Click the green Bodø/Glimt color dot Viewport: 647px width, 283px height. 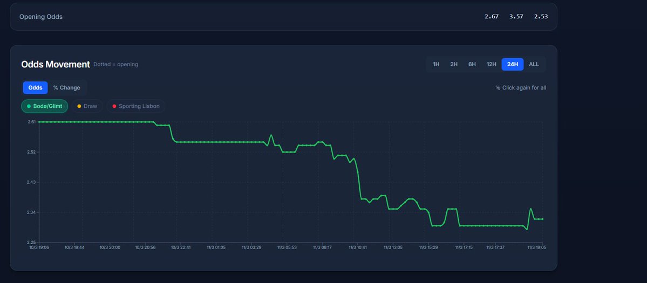[29, 106]
